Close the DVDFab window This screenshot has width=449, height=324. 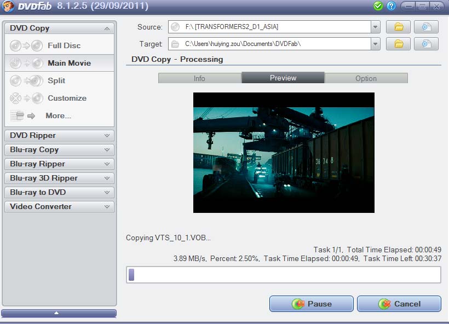click(437, 6)
